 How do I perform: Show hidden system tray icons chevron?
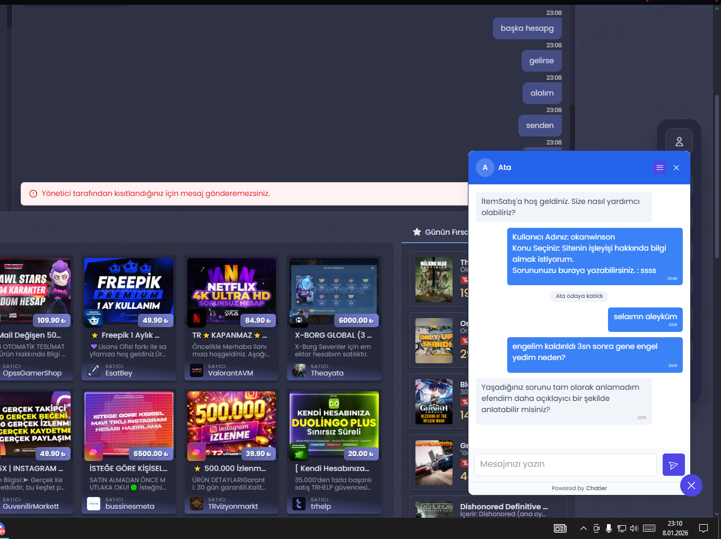(x=583, y=528)
